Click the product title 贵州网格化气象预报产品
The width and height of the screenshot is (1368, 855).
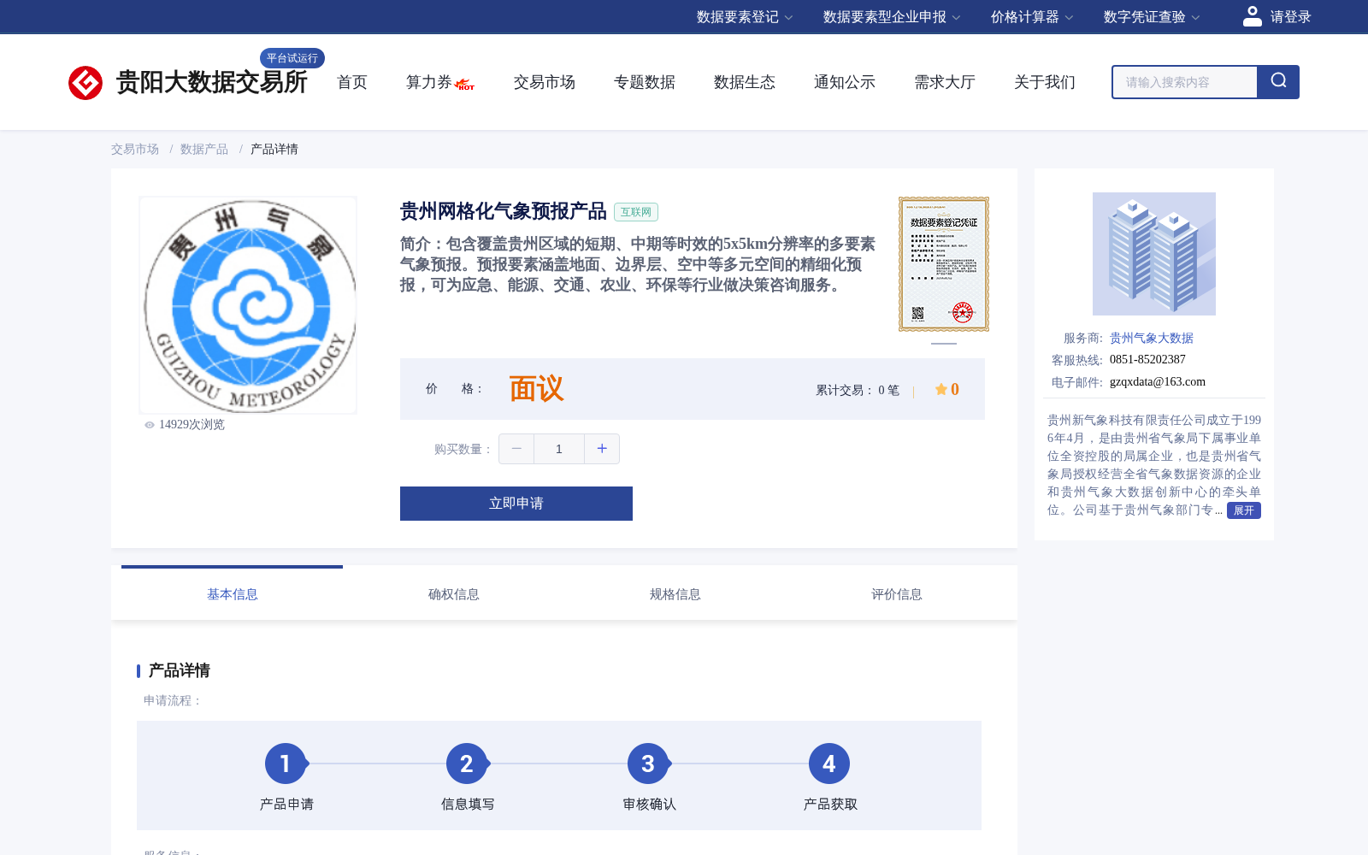pyautogui.click(x=504, y=211)
